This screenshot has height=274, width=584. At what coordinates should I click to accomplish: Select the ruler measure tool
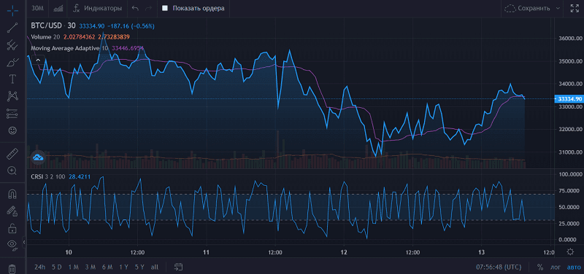point(12,154)
